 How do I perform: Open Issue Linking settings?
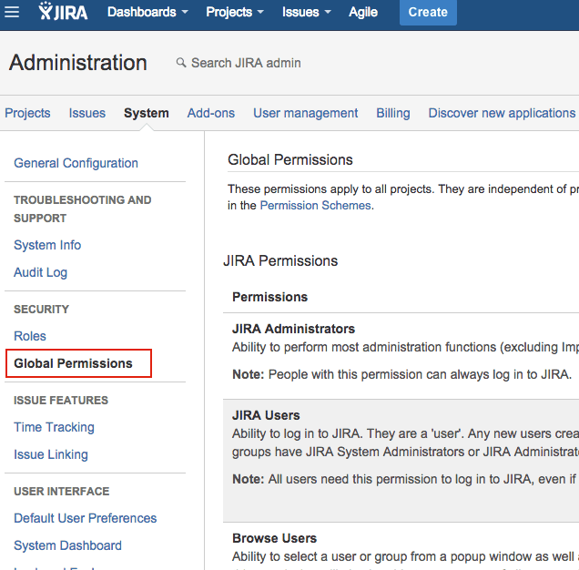(x=51, y=454)
